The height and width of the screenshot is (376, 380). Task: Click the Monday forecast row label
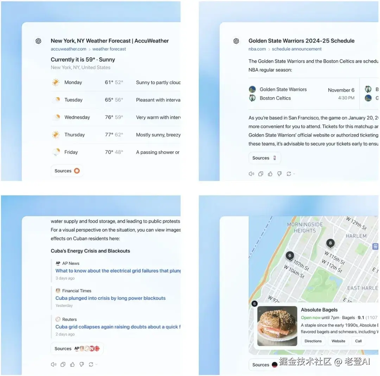coord(73,82)
